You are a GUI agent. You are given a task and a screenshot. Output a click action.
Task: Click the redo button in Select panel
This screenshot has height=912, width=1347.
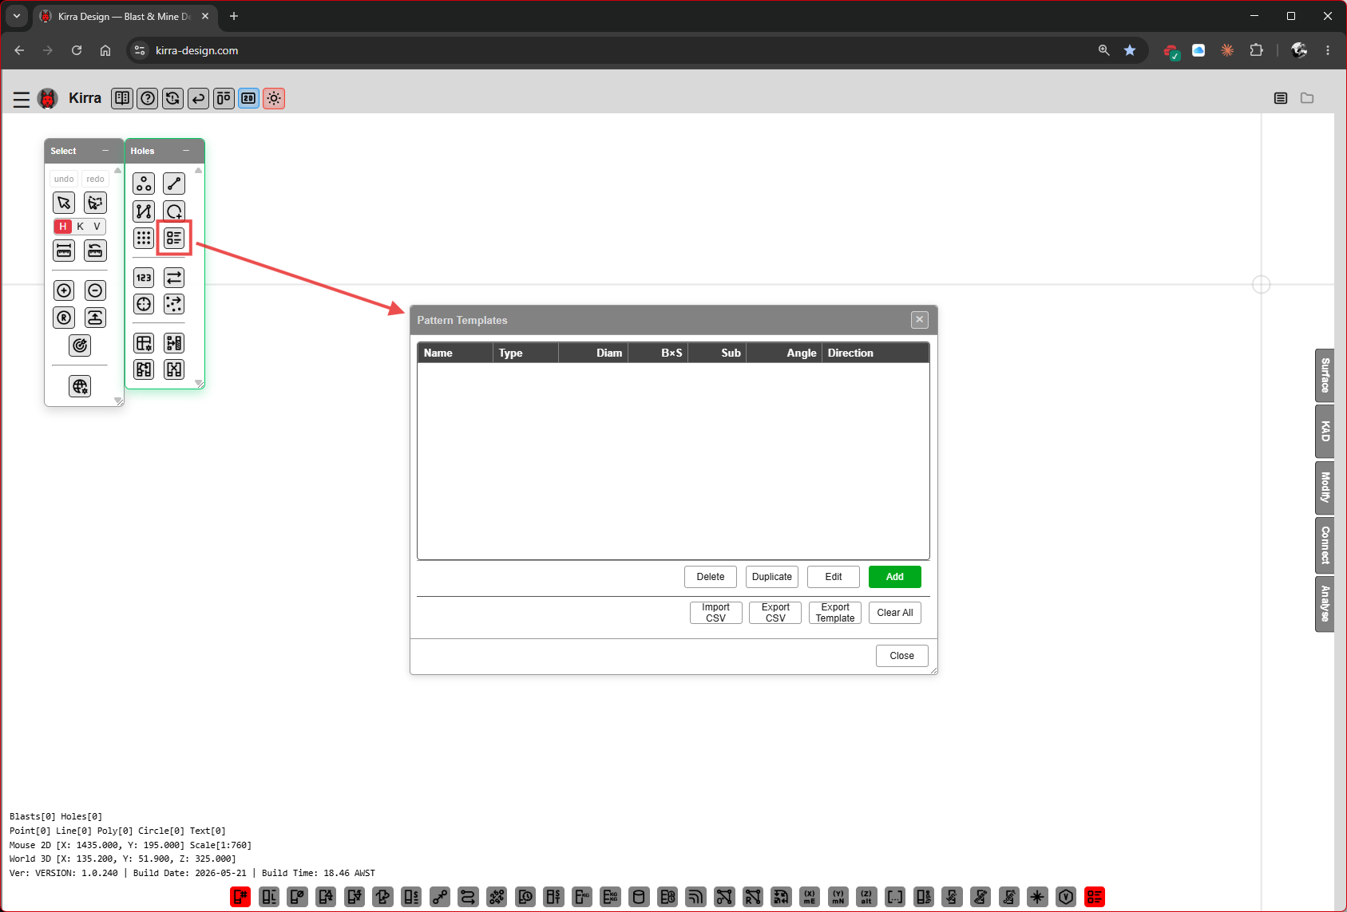[95, 179]
